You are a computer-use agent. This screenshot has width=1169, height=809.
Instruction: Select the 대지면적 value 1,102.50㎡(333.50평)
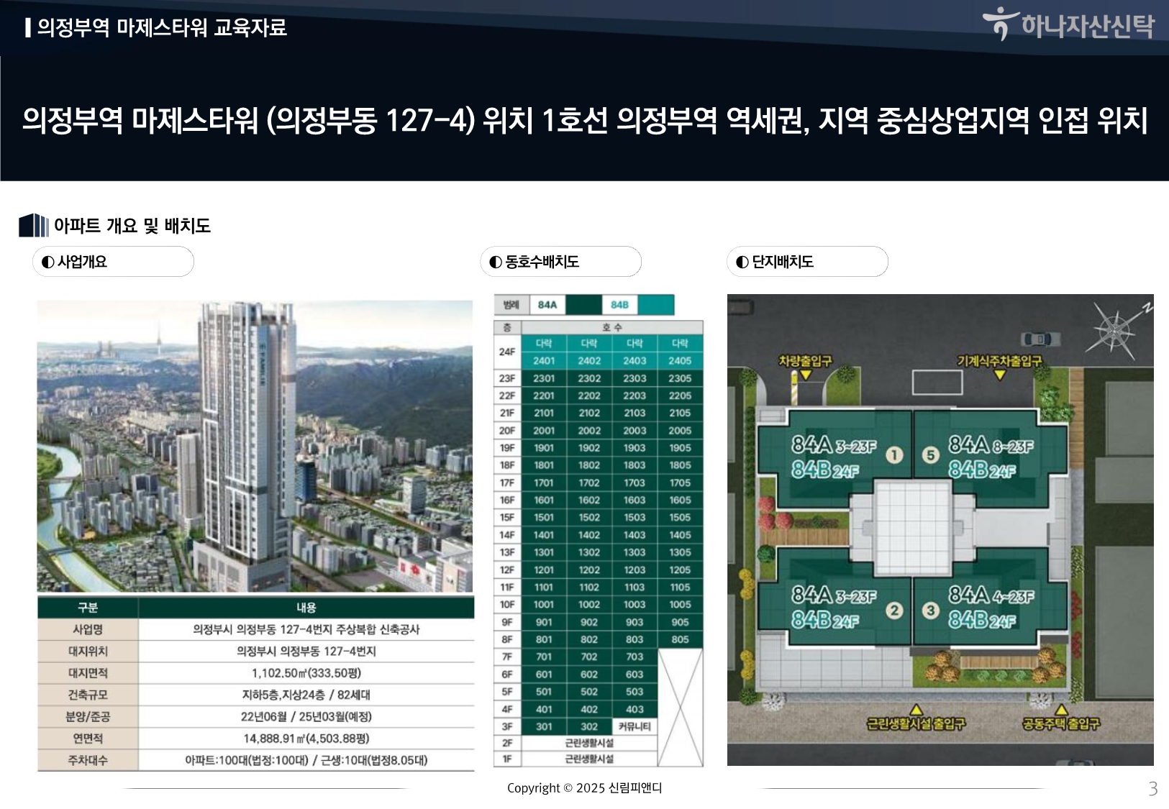click(x=306, y=673)
